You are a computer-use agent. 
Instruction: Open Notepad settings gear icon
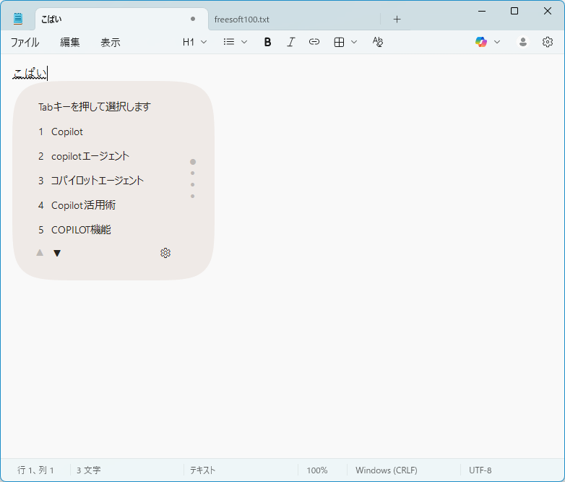click(x=548, y=42)
